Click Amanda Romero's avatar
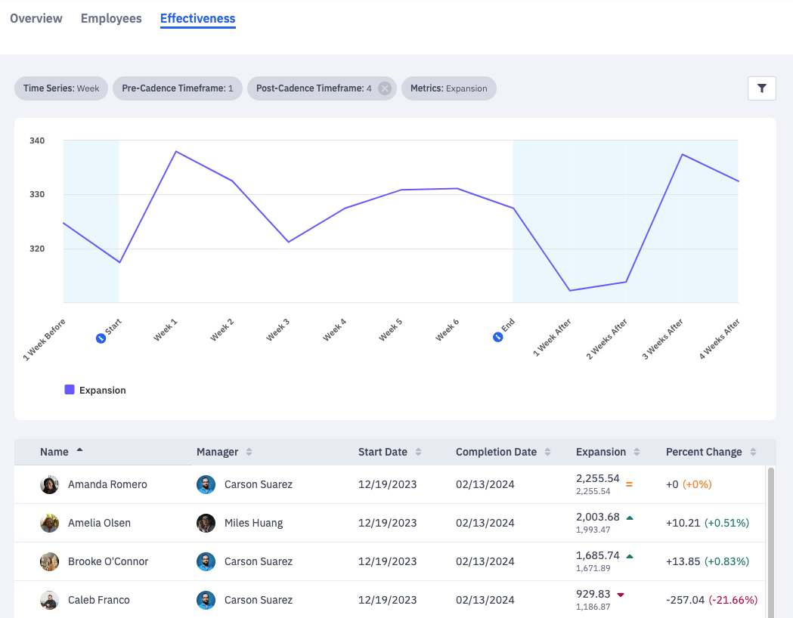793x618 pixels. coord(50,484)
